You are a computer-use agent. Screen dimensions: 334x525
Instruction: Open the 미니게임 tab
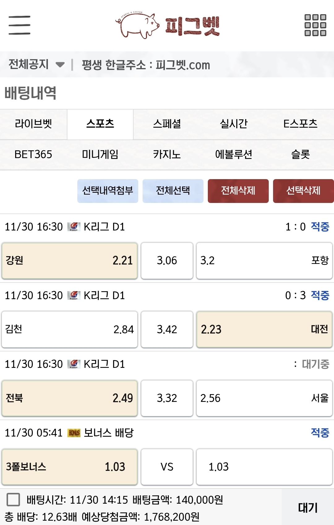100,154
